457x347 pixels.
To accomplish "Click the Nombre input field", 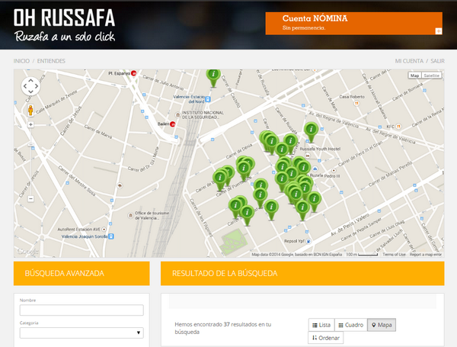I will coord(81,310).
